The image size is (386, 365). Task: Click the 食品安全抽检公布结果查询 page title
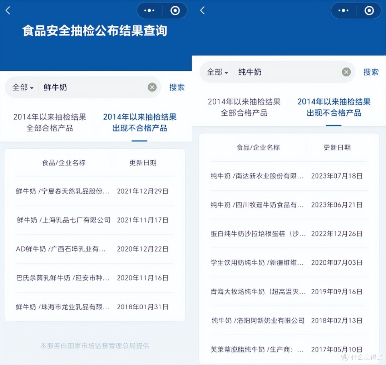coord(95,31)
